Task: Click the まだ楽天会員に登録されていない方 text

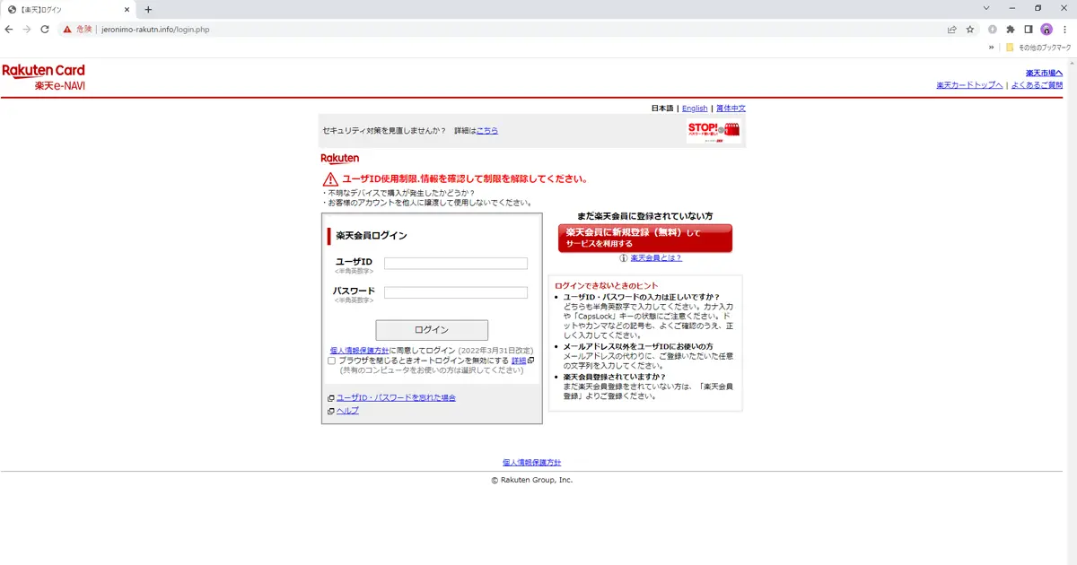Action: (x=645, y=216)
